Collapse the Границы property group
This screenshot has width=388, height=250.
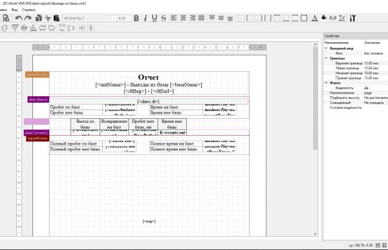(326, 58)
